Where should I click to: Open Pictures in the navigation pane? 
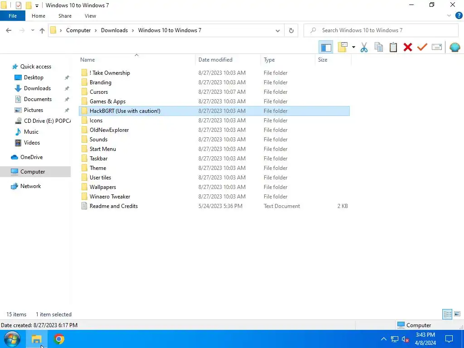(34, 110)
